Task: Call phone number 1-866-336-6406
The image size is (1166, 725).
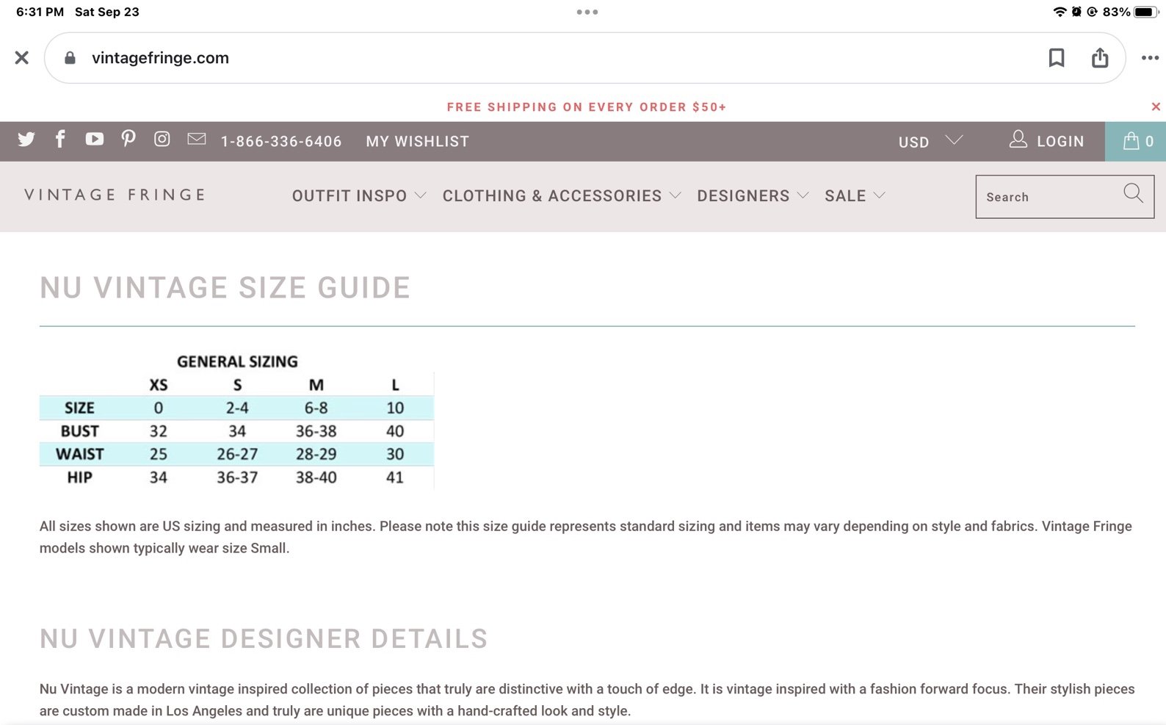Action: pos(281,141)
